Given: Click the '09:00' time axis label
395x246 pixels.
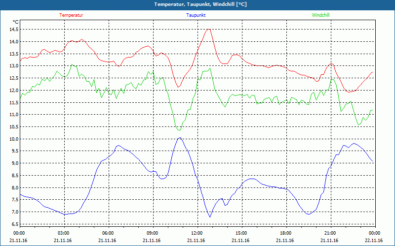Looking at the screenshot, I should click(153, 233).
